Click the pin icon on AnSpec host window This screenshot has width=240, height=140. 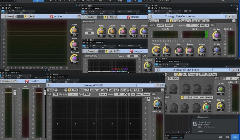click(x=76, y=5)
